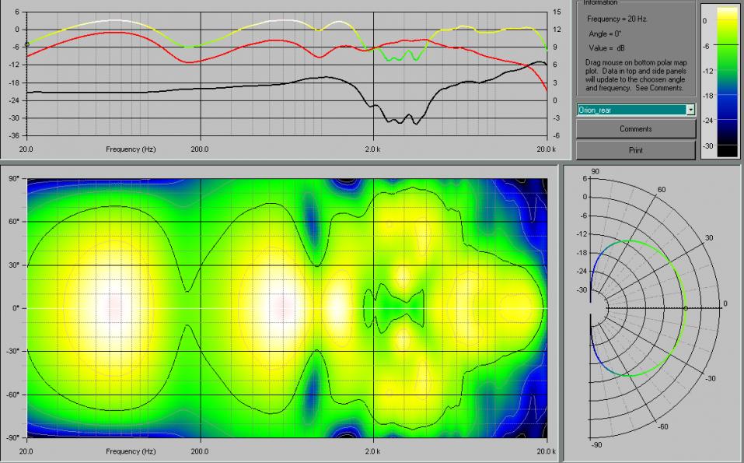This screenshot has width=744, height=463.
Task: Click the 'Angle = 0°' readout
Action: pyautogui.click(x=605, y=33)
